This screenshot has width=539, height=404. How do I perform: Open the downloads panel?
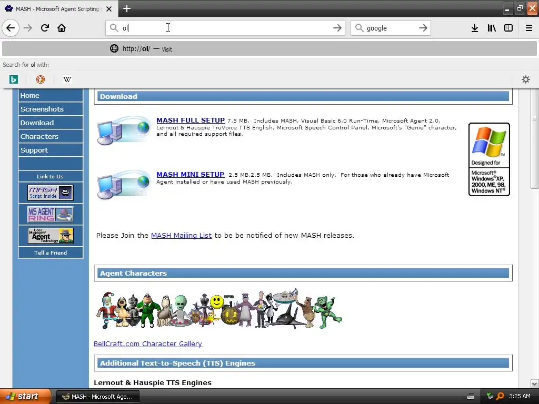coord(474,28)
